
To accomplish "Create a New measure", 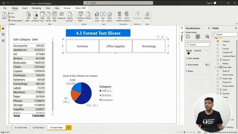I will pos(119,16).
